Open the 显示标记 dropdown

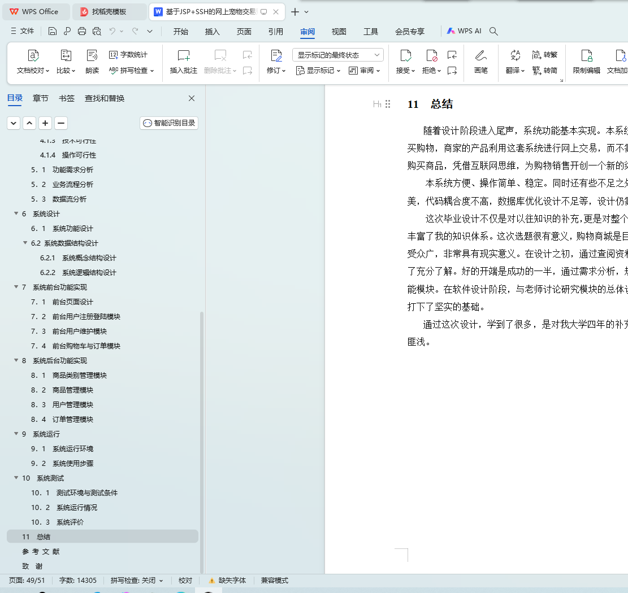318,71
